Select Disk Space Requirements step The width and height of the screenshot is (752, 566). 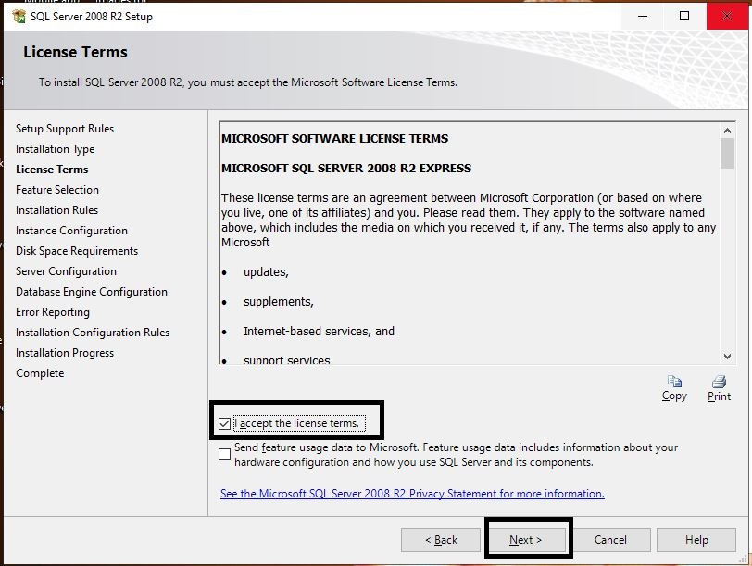click(77, 251)
